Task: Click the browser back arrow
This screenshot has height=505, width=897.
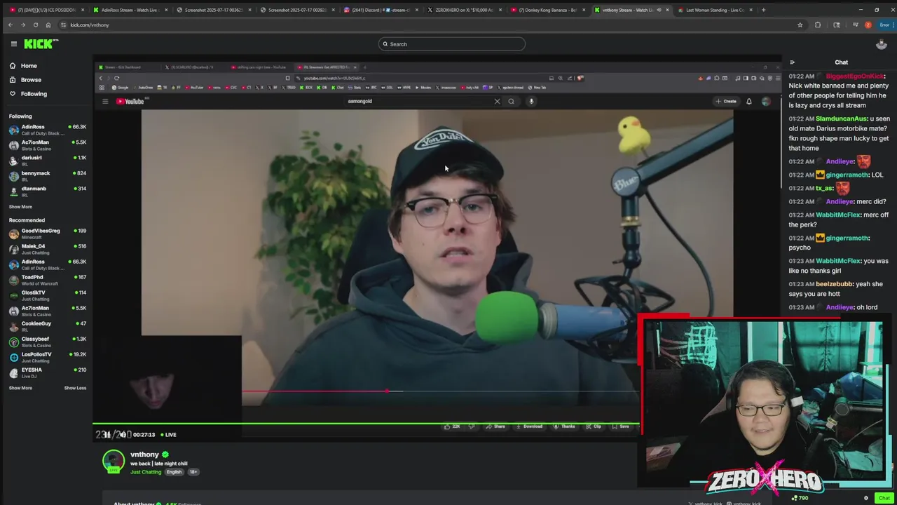Action: pyautogui.click(x=10, y=25)
